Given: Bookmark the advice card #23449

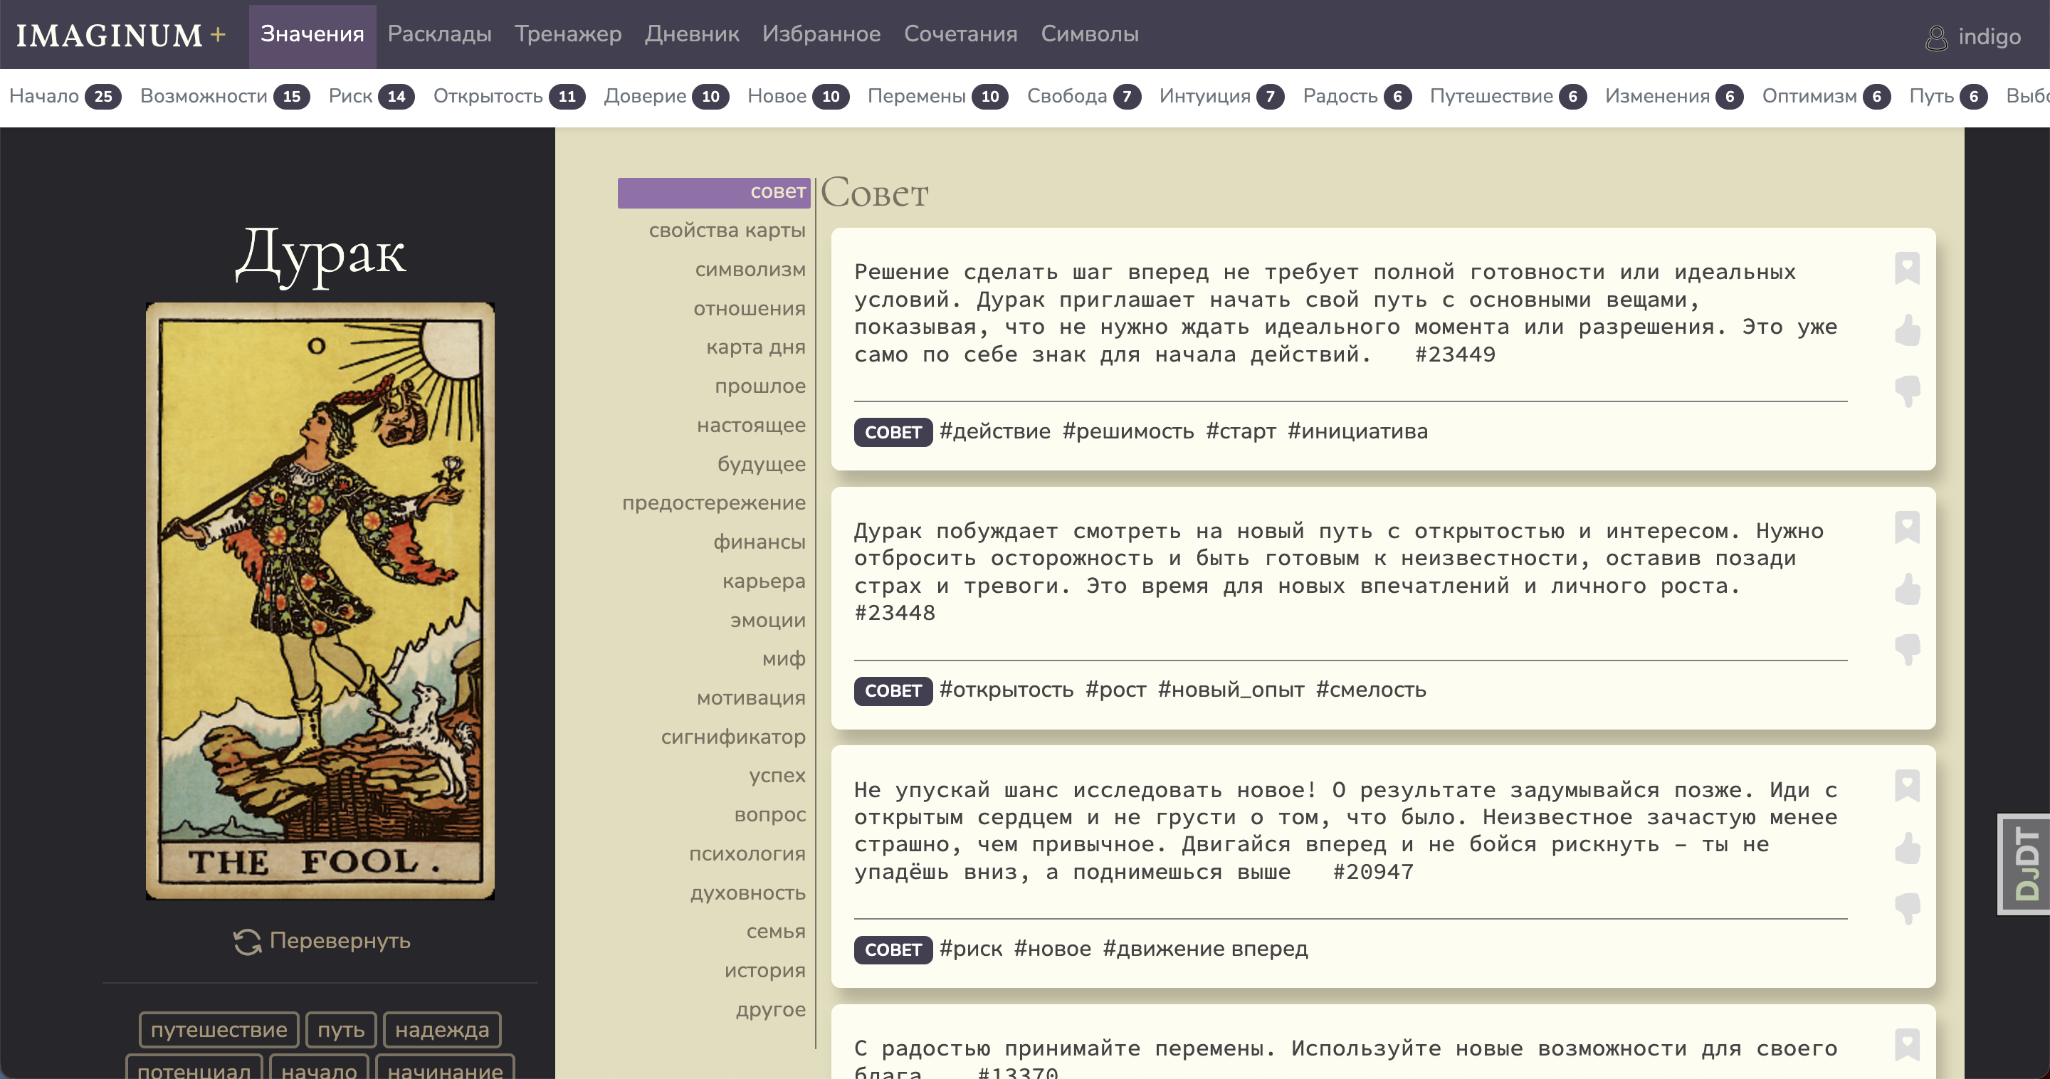Looking at the screenshot, I should (x=1907, y=268).
